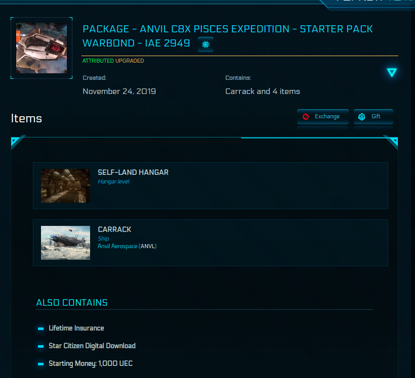View the Carrack ship thumbnail image
Viewport: 415px width, 378px height.
pyautogui.click(x=65, y=243)
